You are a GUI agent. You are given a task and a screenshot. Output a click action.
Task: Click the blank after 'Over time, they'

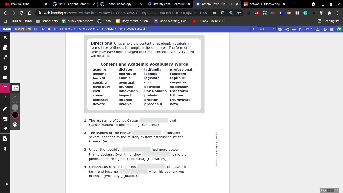tap(156, 154)
